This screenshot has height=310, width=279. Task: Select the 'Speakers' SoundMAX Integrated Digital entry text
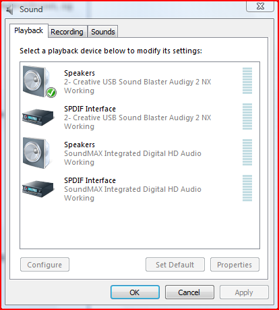click(x=80, y=145)
